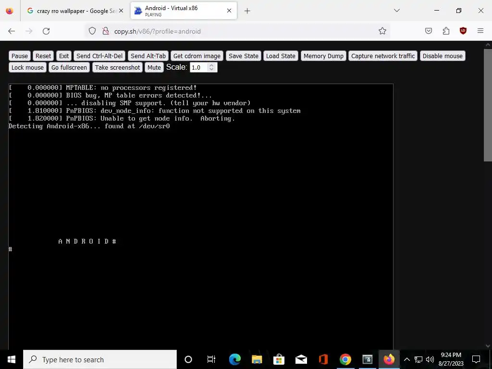Open the volume tray icon
The image size is (492, 369).
pyautogui.click(x=430, y=359)
